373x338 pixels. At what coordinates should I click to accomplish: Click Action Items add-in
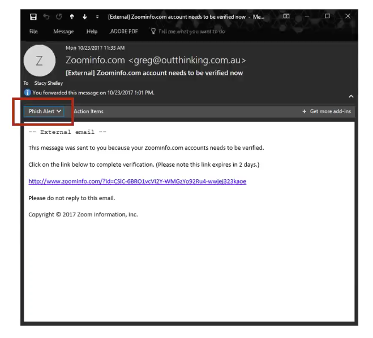88,111
